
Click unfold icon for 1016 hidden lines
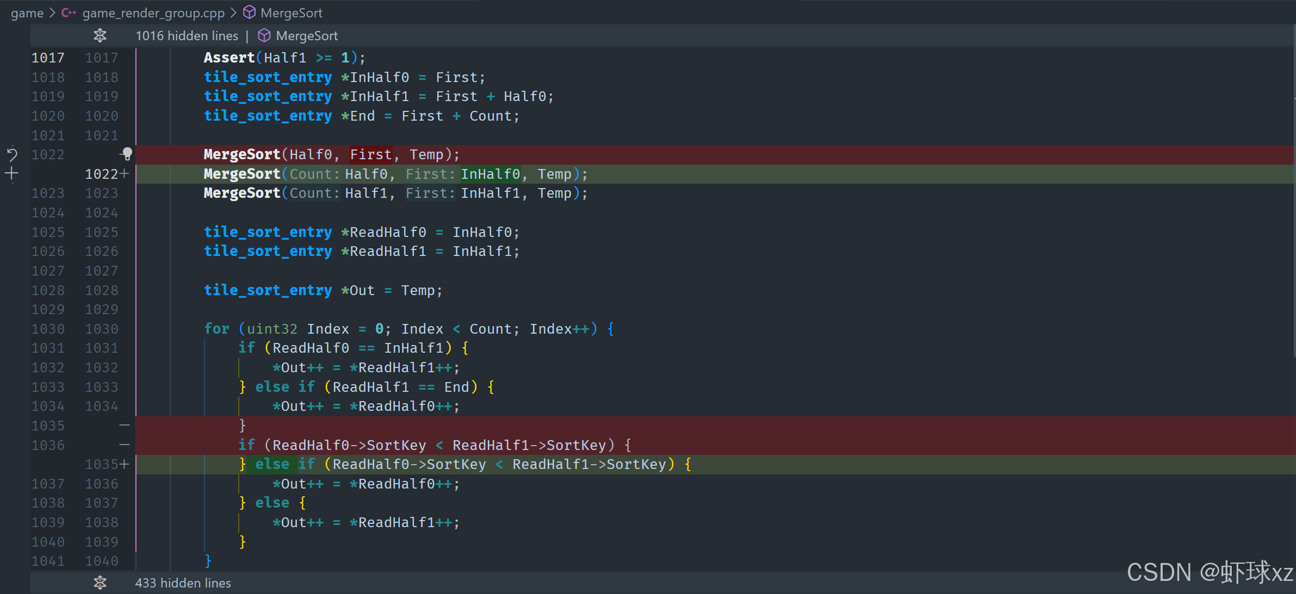pos(100,36)
